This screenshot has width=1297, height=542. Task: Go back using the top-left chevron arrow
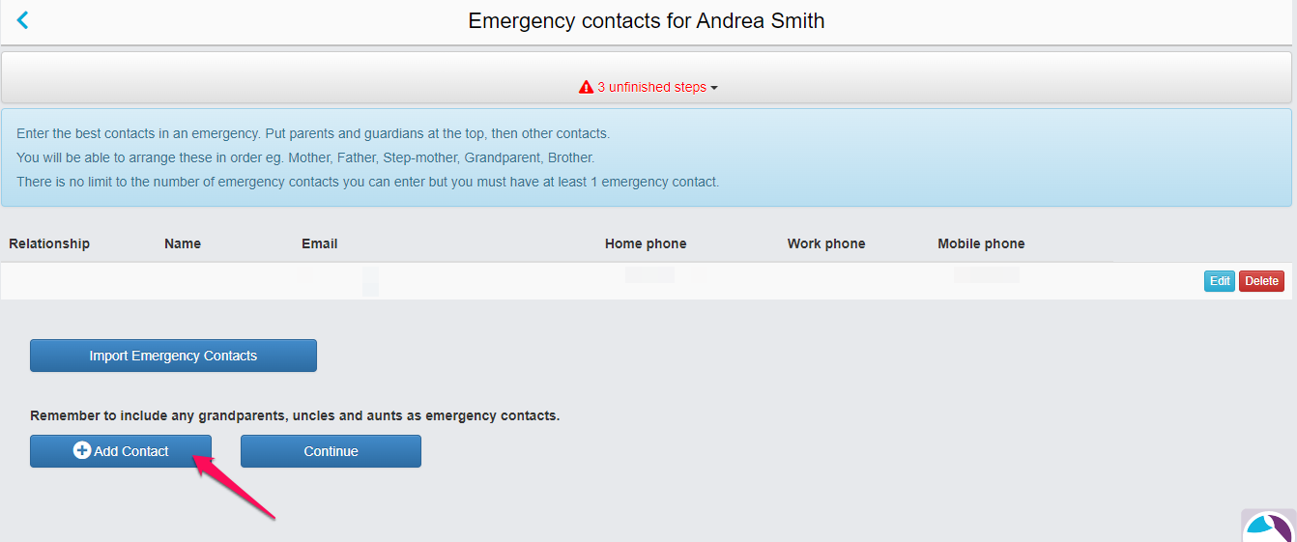coord(23,20)
